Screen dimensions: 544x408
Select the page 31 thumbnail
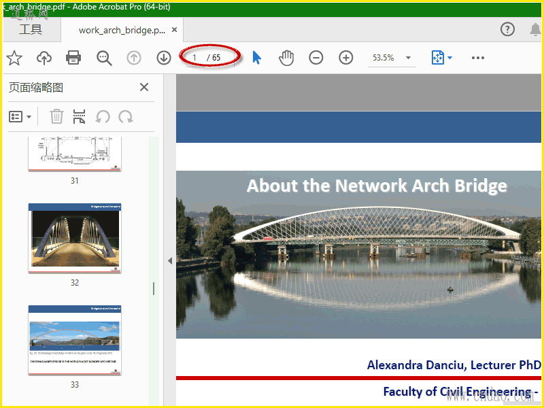tap(75, 154)
